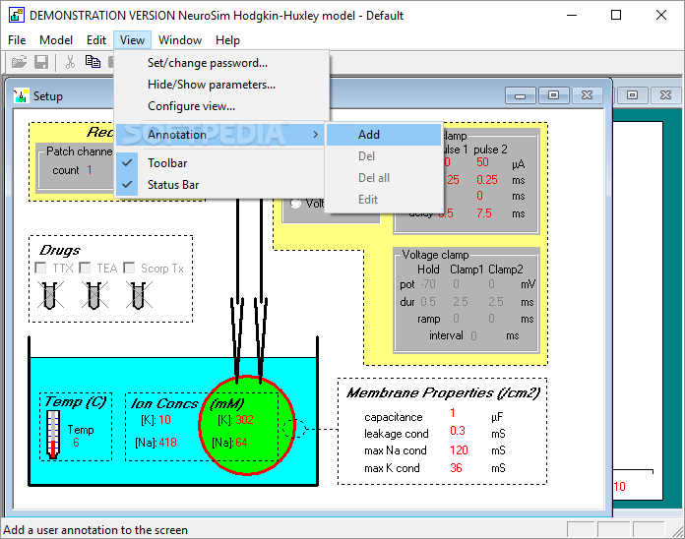Toggle the TEA drug checkbox

point(85,268)
